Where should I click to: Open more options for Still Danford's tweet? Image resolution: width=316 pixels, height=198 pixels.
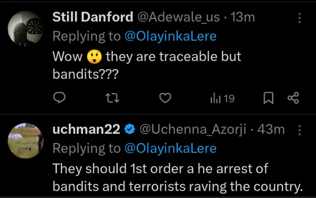coord(299,18)
